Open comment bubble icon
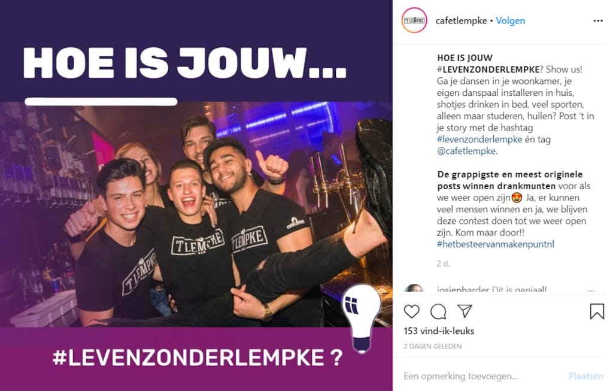The height and width of the screenshot is (391, 613). 438,311
